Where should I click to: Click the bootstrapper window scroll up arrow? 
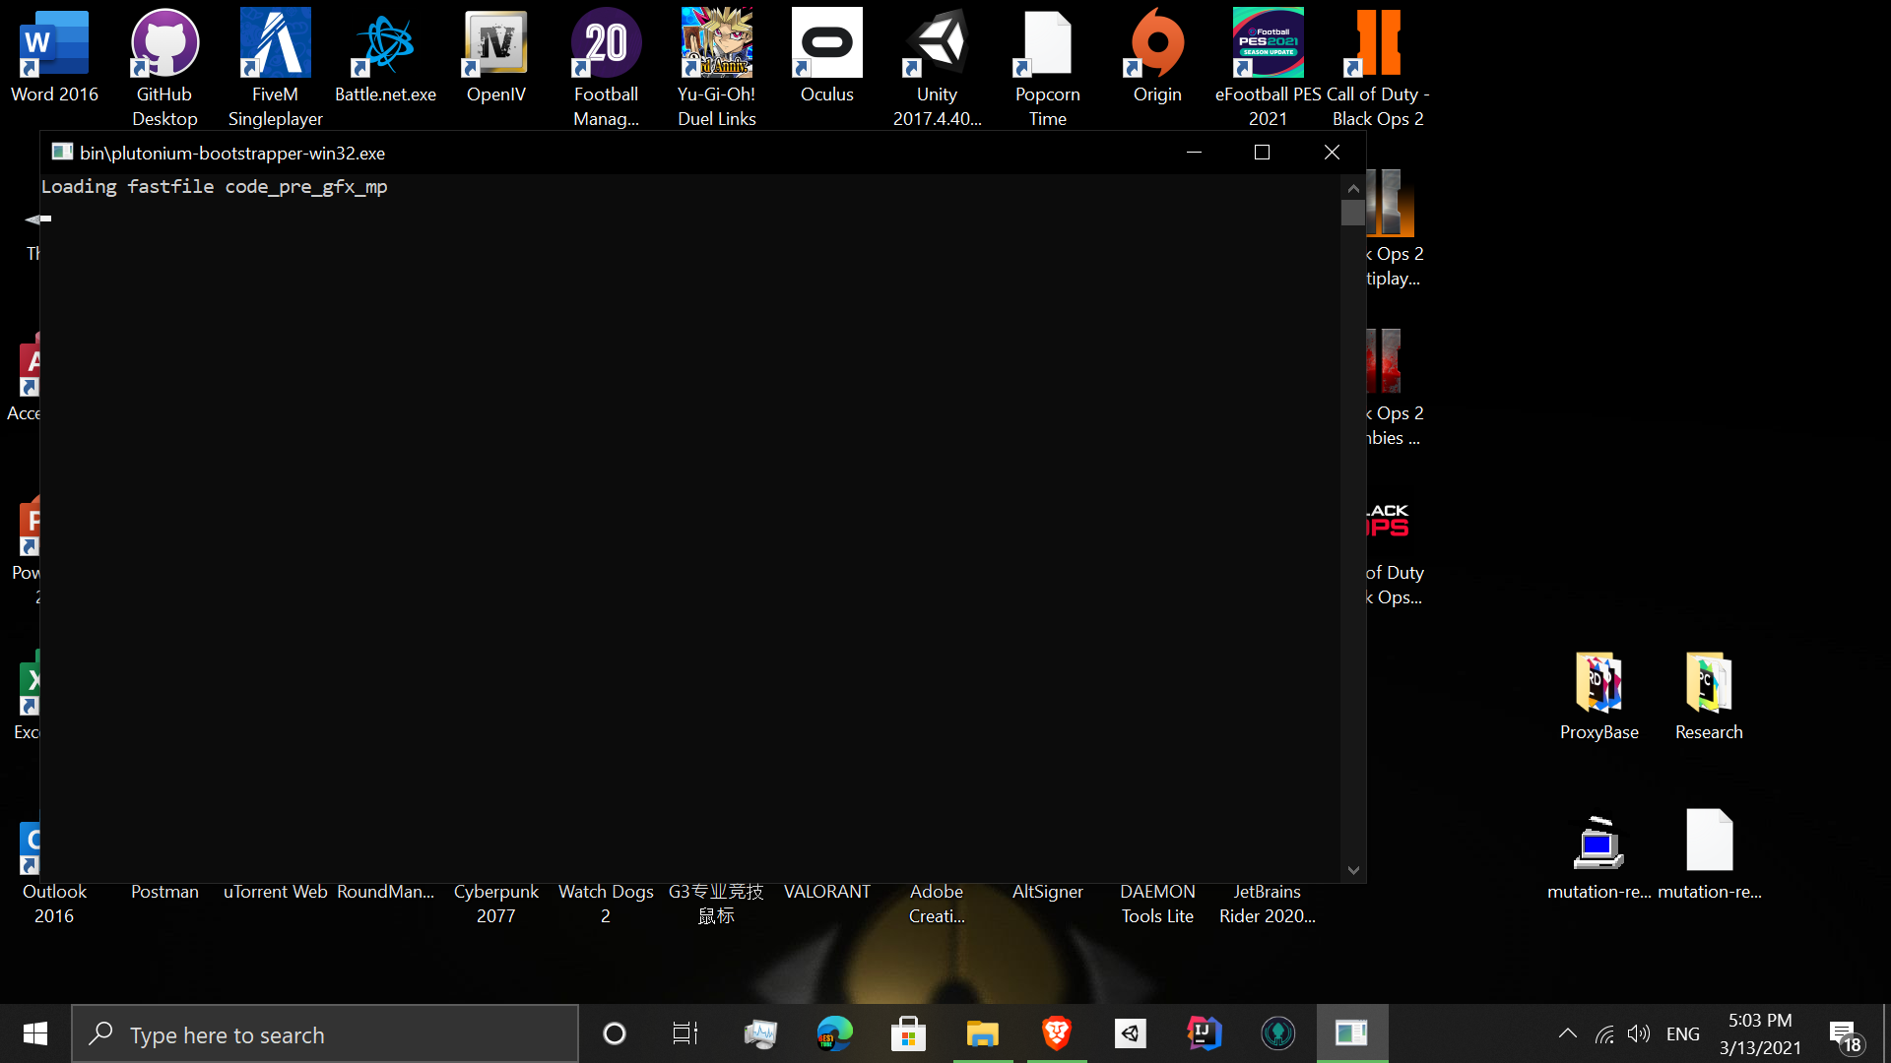[1353, 188]
